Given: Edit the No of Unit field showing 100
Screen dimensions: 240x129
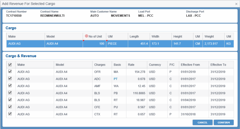Looking at the screenshot, I should (95, 44).
